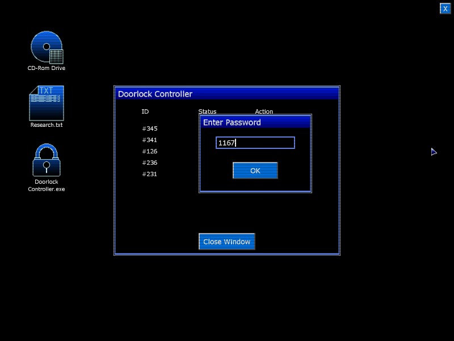Image resolution: width=454 pixels, height=341 pixels.
Task: Open the Research.txt file icon
Action: pyautogui.click(x=47, y=103)
